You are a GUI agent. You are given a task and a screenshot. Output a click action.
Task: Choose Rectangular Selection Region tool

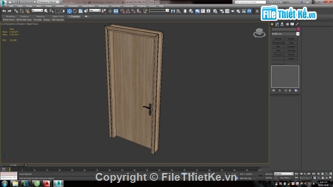[x=57, y=11]
